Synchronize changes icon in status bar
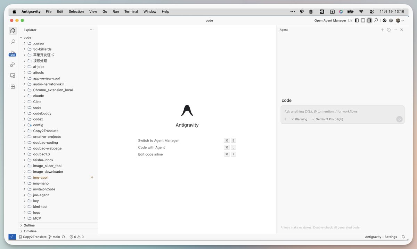The image size is (417, 249). (x=64, y=237)
